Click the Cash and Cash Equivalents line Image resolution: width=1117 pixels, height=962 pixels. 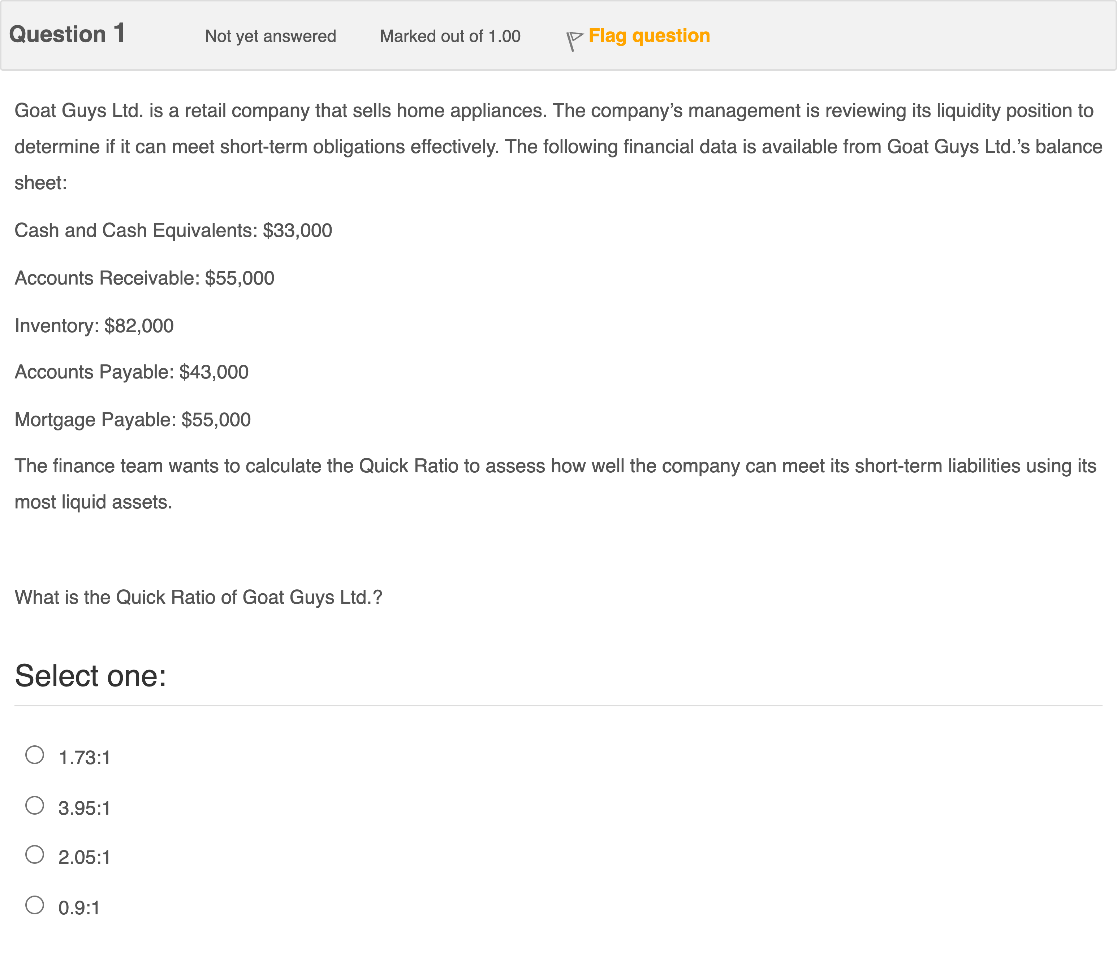coord(173,231)
